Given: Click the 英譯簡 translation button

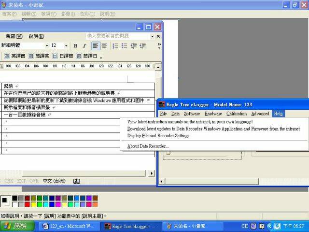Looking at the screenshot, I should pyautogui.click(x=15, y=56).
